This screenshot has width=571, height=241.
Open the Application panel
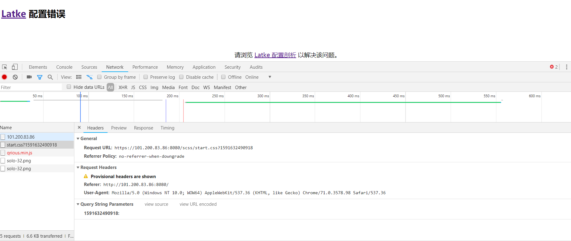pos(204,67)
